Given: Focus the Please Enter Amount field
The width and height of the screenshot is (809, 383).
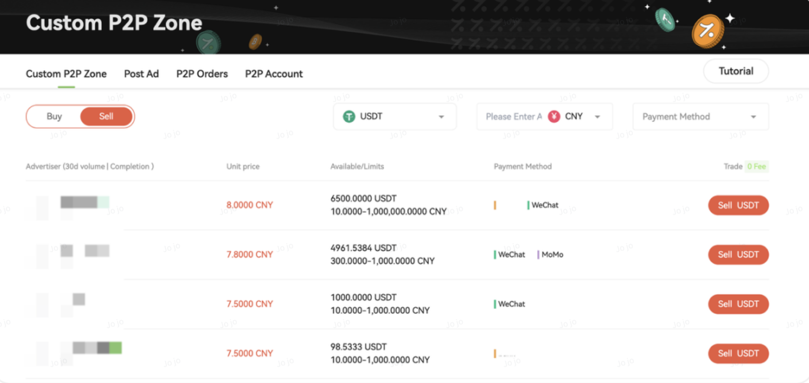Looking at the screenshot, I should 513,116.
